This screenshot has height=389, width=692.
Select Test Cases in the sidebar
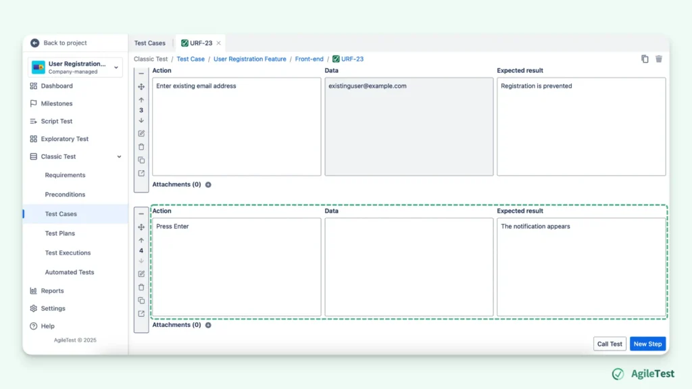pos(75,214)
